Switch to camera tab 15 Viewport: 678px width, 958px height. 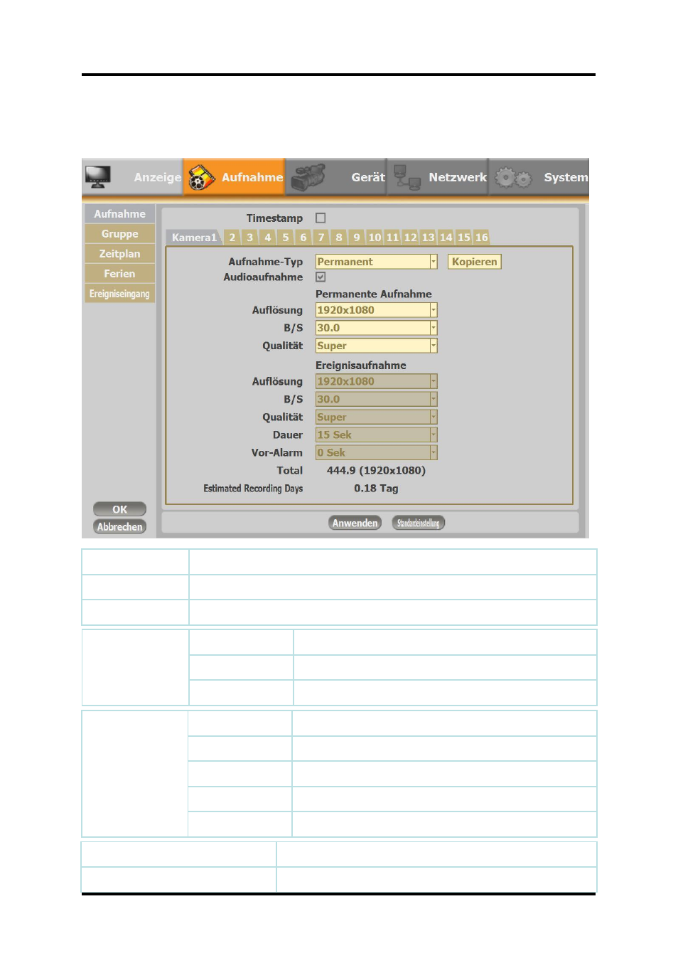(463, 238)
